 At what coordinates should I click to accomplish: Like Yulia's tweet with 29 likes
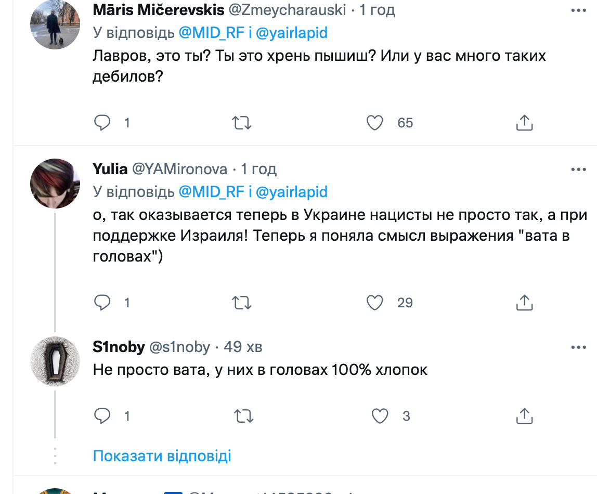click(x=375, y=302)
